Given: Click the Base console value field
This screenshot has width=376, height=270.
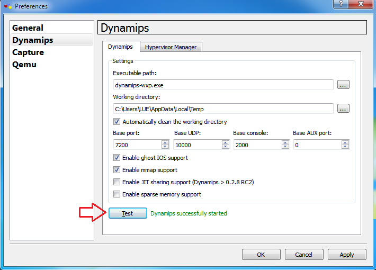Looking at the screenshot, I should pos(257,145).
